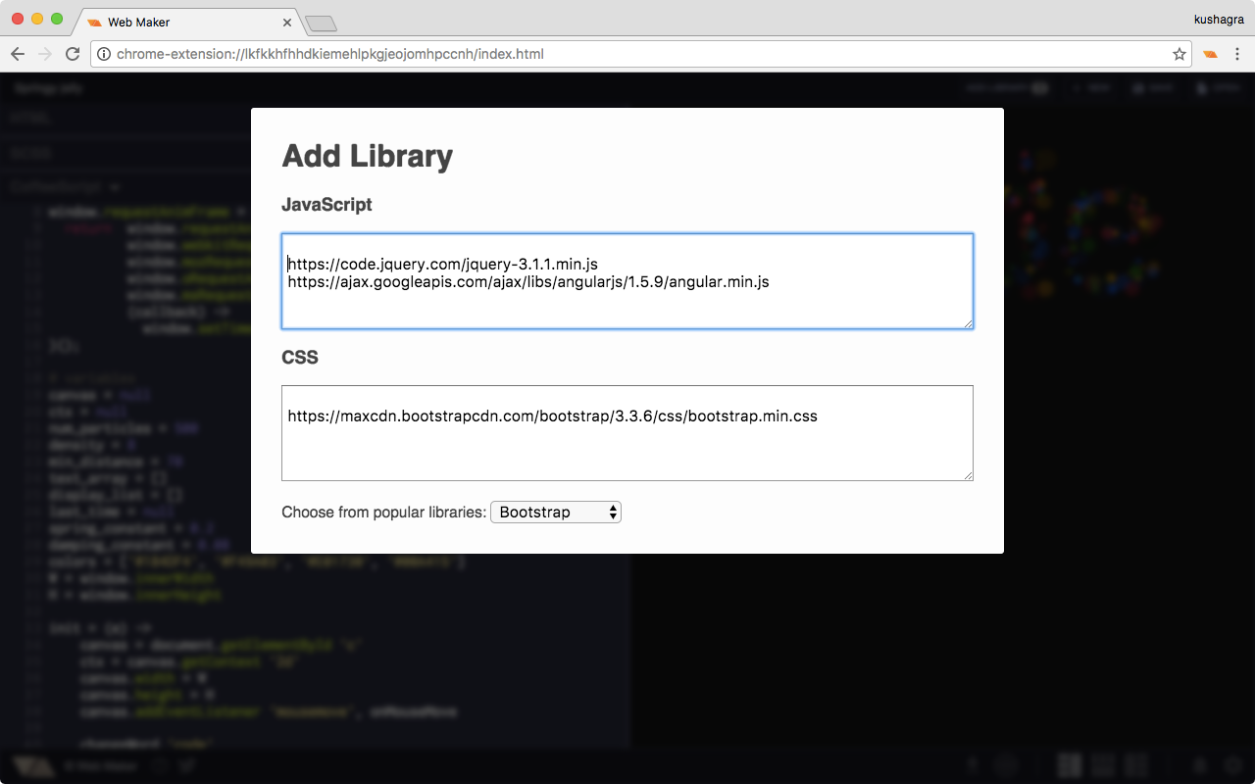Select the Web Maker browser tab
Screen dimensions: 1255x784
(188, 22)
